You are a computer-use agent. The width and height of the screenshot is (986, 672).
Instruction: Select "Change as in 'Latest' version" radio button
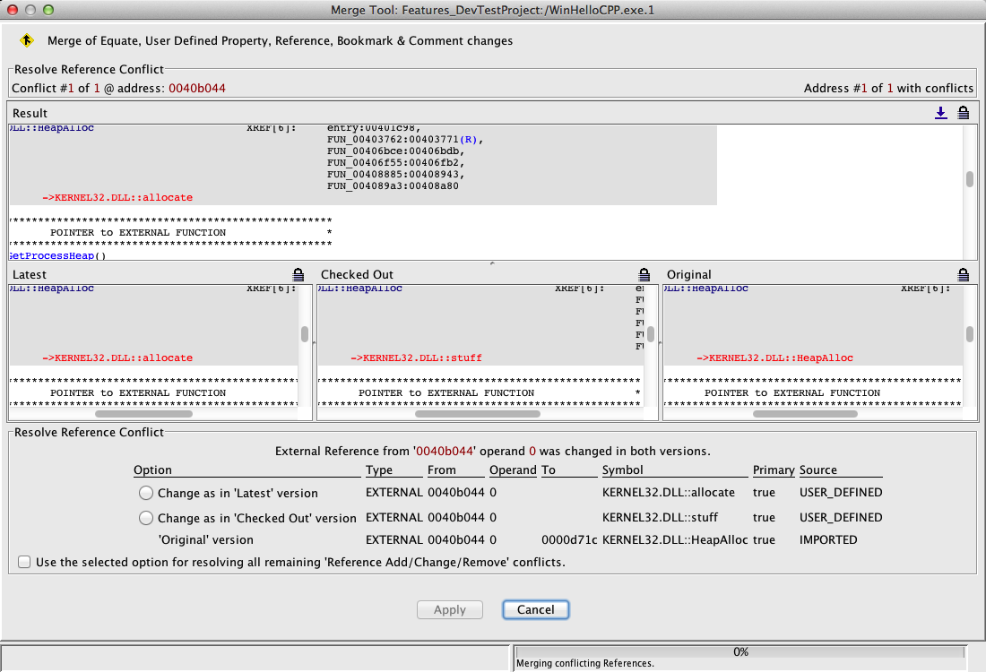coord(146,493)
